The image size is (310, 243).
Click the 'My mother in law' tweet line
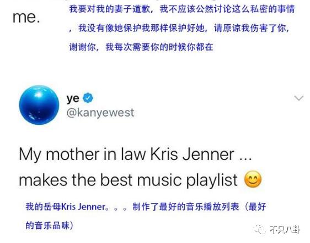pyautogui.click(x=136, y=154)
